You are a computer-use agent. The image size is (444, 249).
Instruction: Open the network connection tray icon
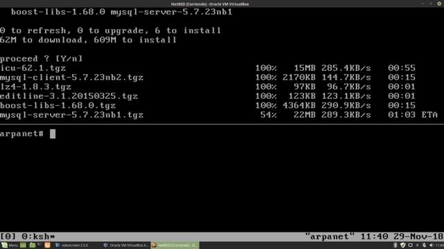pyautogui.click(x=410, y=245)
